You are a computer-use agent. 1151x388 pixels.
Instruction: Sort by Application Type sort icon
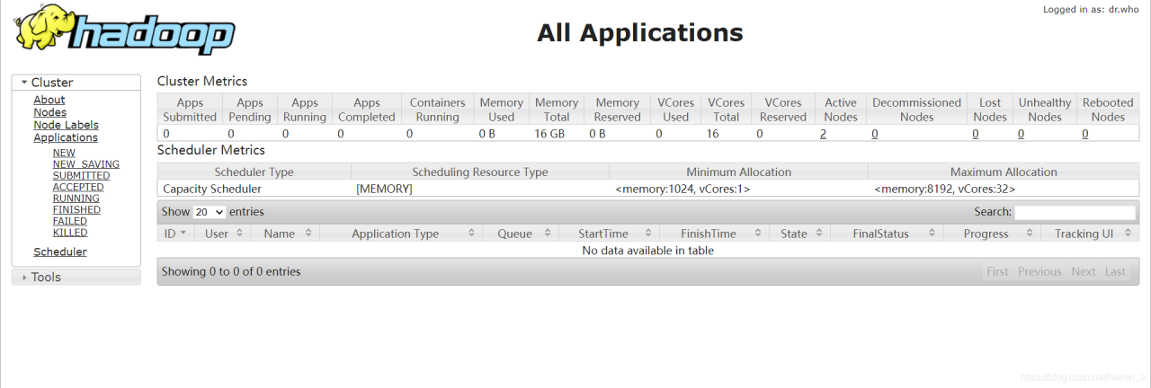(471, 233)
